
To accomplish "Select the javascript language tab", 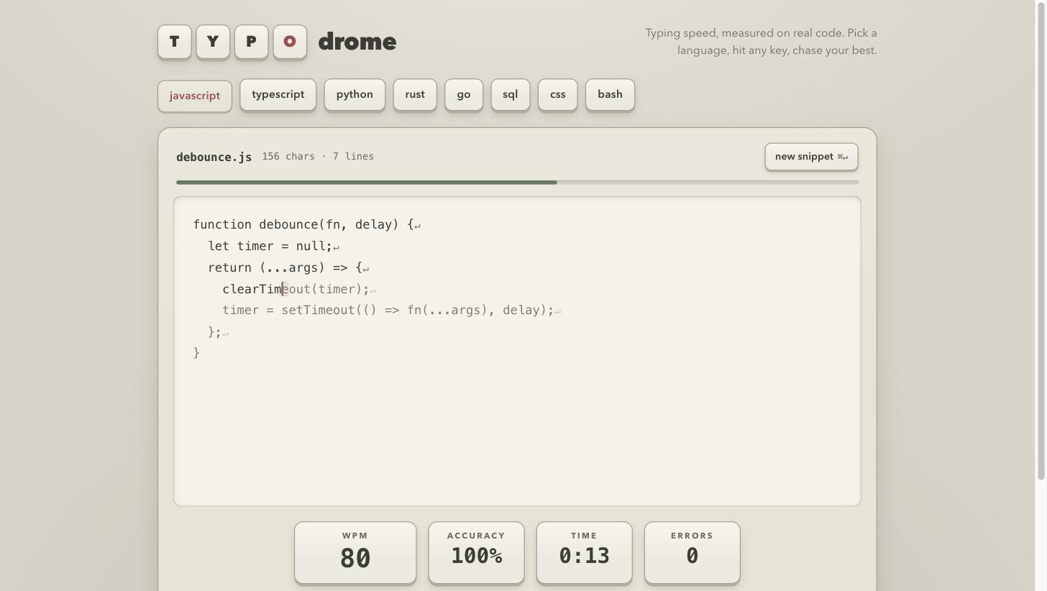I will point(195,96).
